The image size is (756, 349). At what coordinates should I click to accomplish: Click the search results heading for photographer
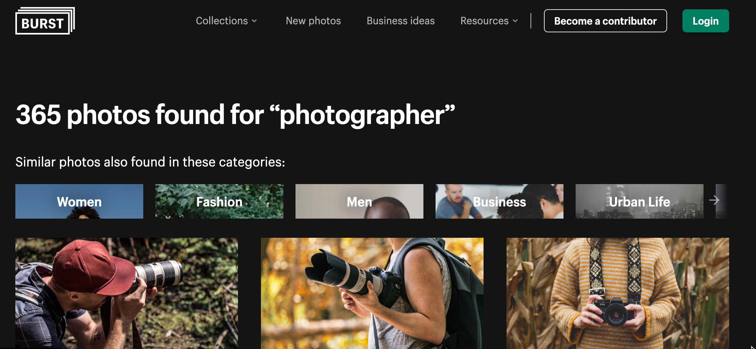235,115
